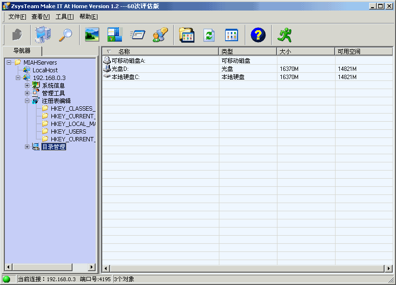The width and height of the screenshot is (396, 285).
Task: Select the 本地硬盘C: drive row
Action: coord(125,77)
